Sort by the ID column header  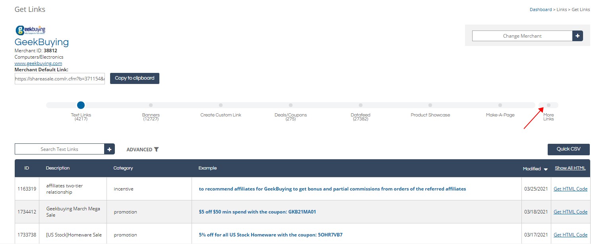click(27, 168)
